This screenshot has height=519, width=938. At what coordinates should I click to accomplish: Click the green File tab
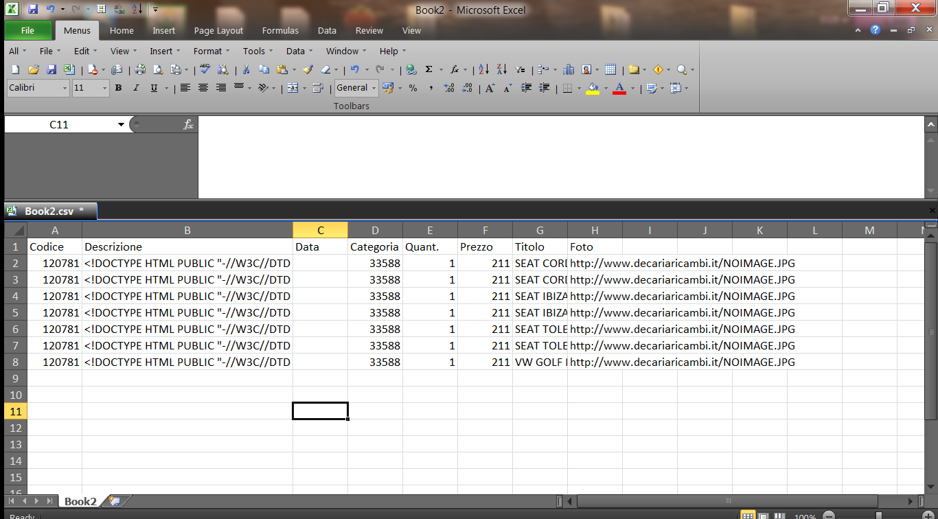(27, 30)
